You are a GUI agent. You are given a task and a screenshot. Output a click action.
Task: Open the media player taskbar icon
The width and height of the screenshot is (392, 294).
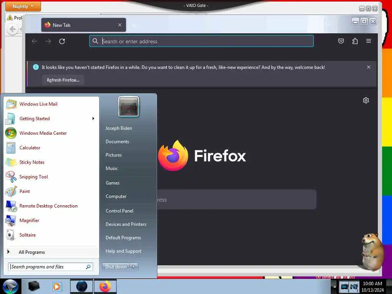pos(57,286)
